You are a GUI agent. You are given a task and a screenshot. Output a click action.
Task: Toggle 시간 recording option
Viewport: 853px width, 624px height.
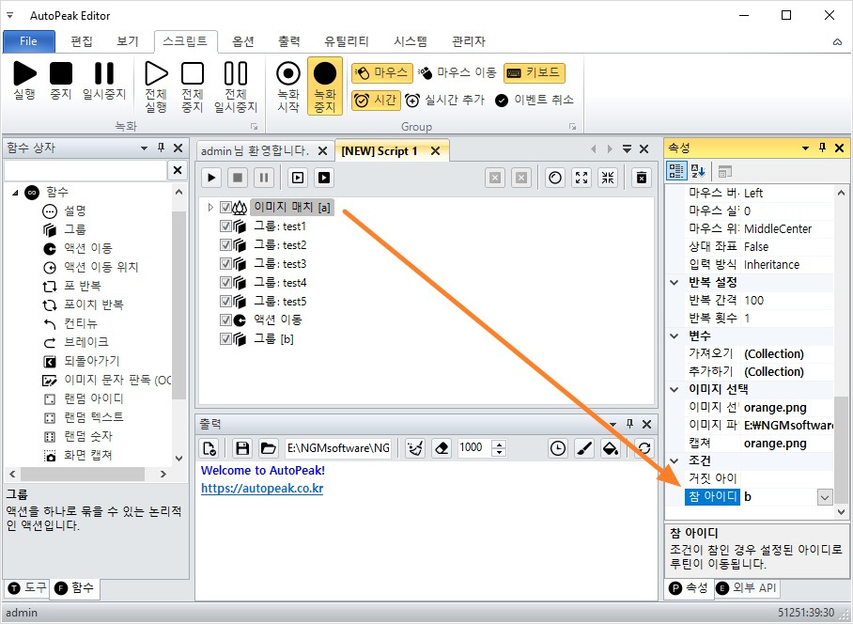376,101
